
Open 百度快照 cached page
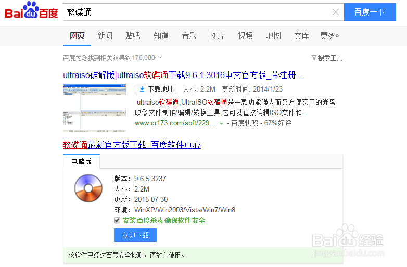245,123
